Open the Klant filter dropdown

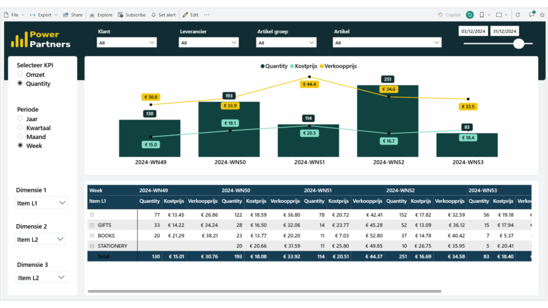pyautogui.click(x=126, y=42)
